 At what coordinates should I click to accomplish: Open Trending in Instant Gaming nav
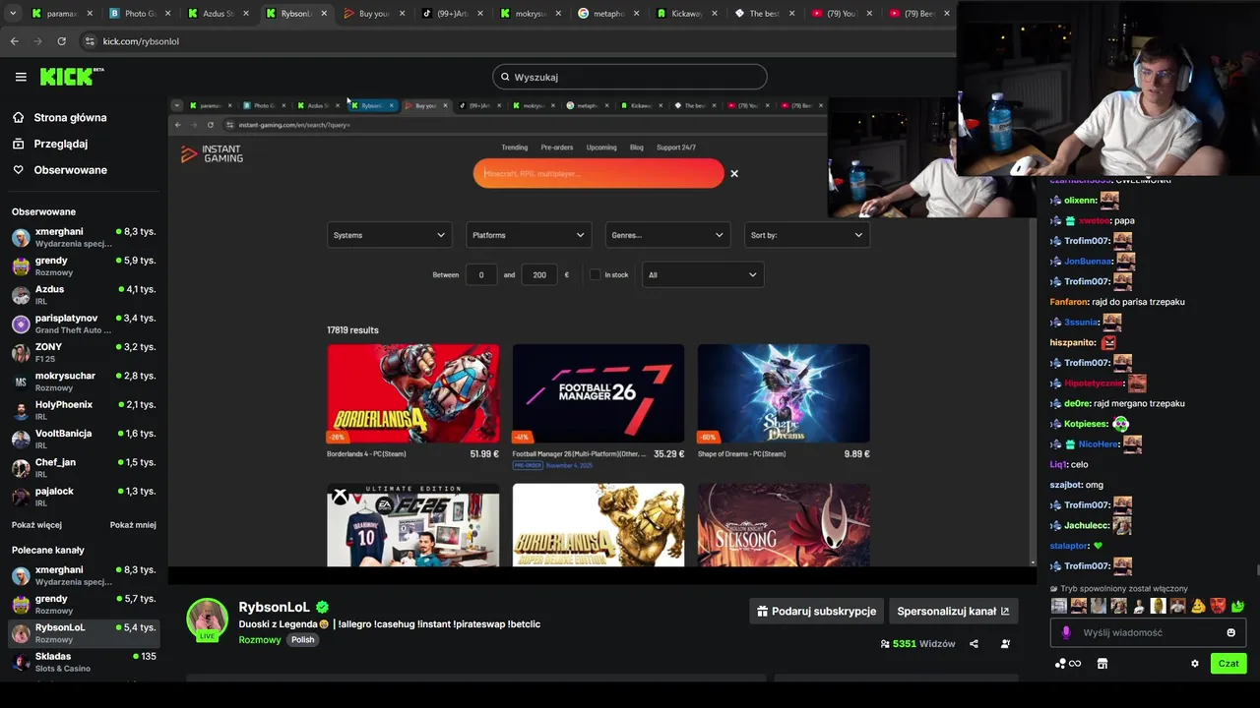click(x=515, y=147)
